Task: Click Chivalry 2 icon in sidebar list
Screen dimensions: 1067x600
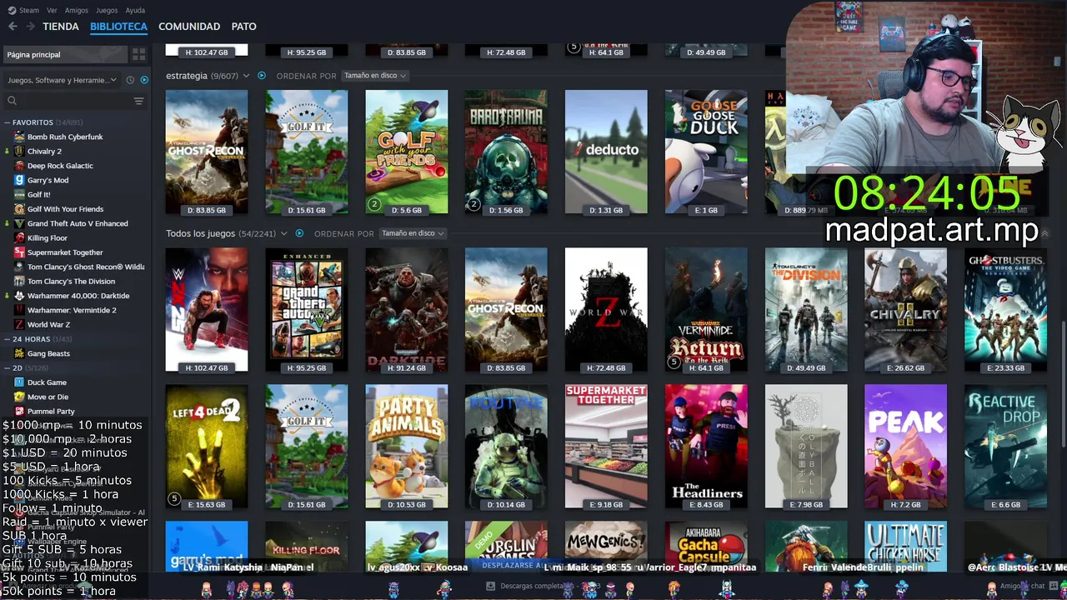Action: (x=19, y=152)
